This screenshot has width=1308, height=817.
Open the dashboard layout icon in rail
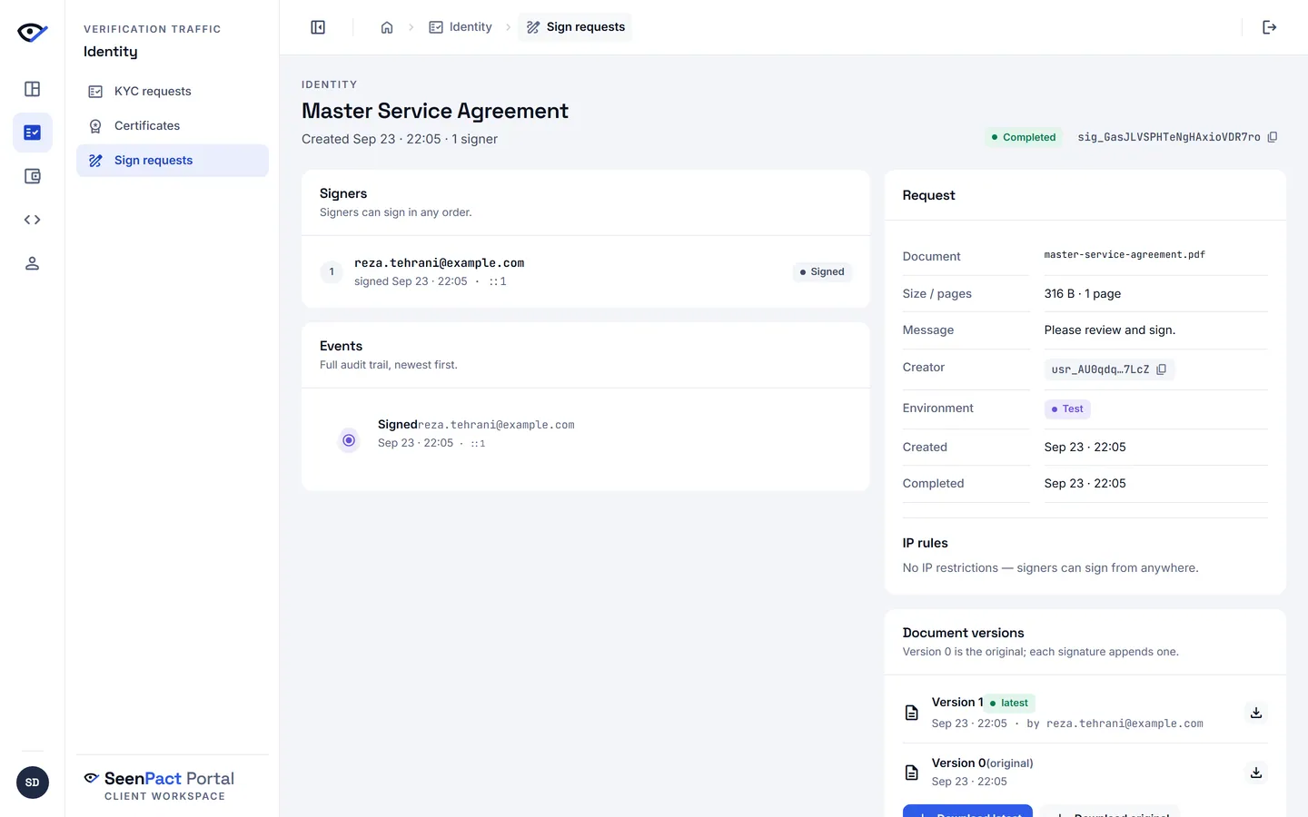(x=32, y=89)
